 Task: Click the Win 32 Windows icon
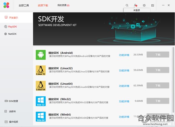point(41,101)
